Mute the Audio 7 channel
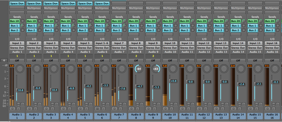282x122 pixels. coord(120,104)
